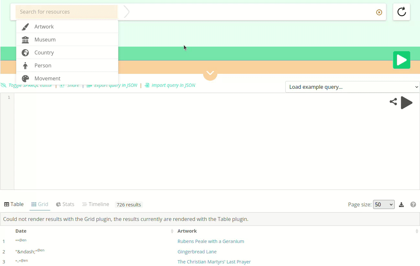Click the share icon in the SPARQL editor

(393, 102)
